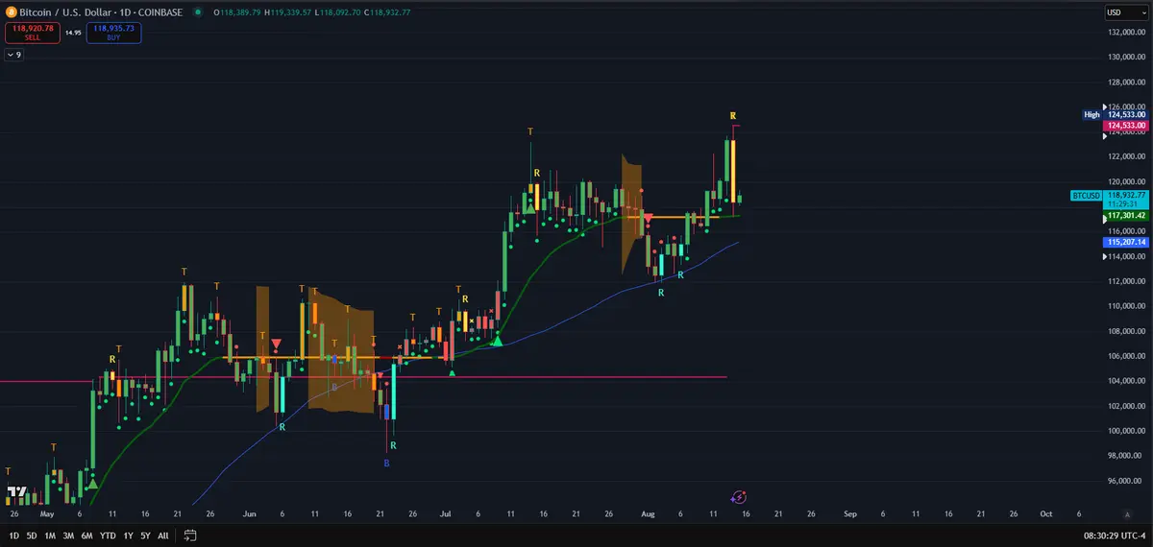Screen dimensions: 1153x547
Task: Select the 5D time range
Action: (x=32, y=535)
